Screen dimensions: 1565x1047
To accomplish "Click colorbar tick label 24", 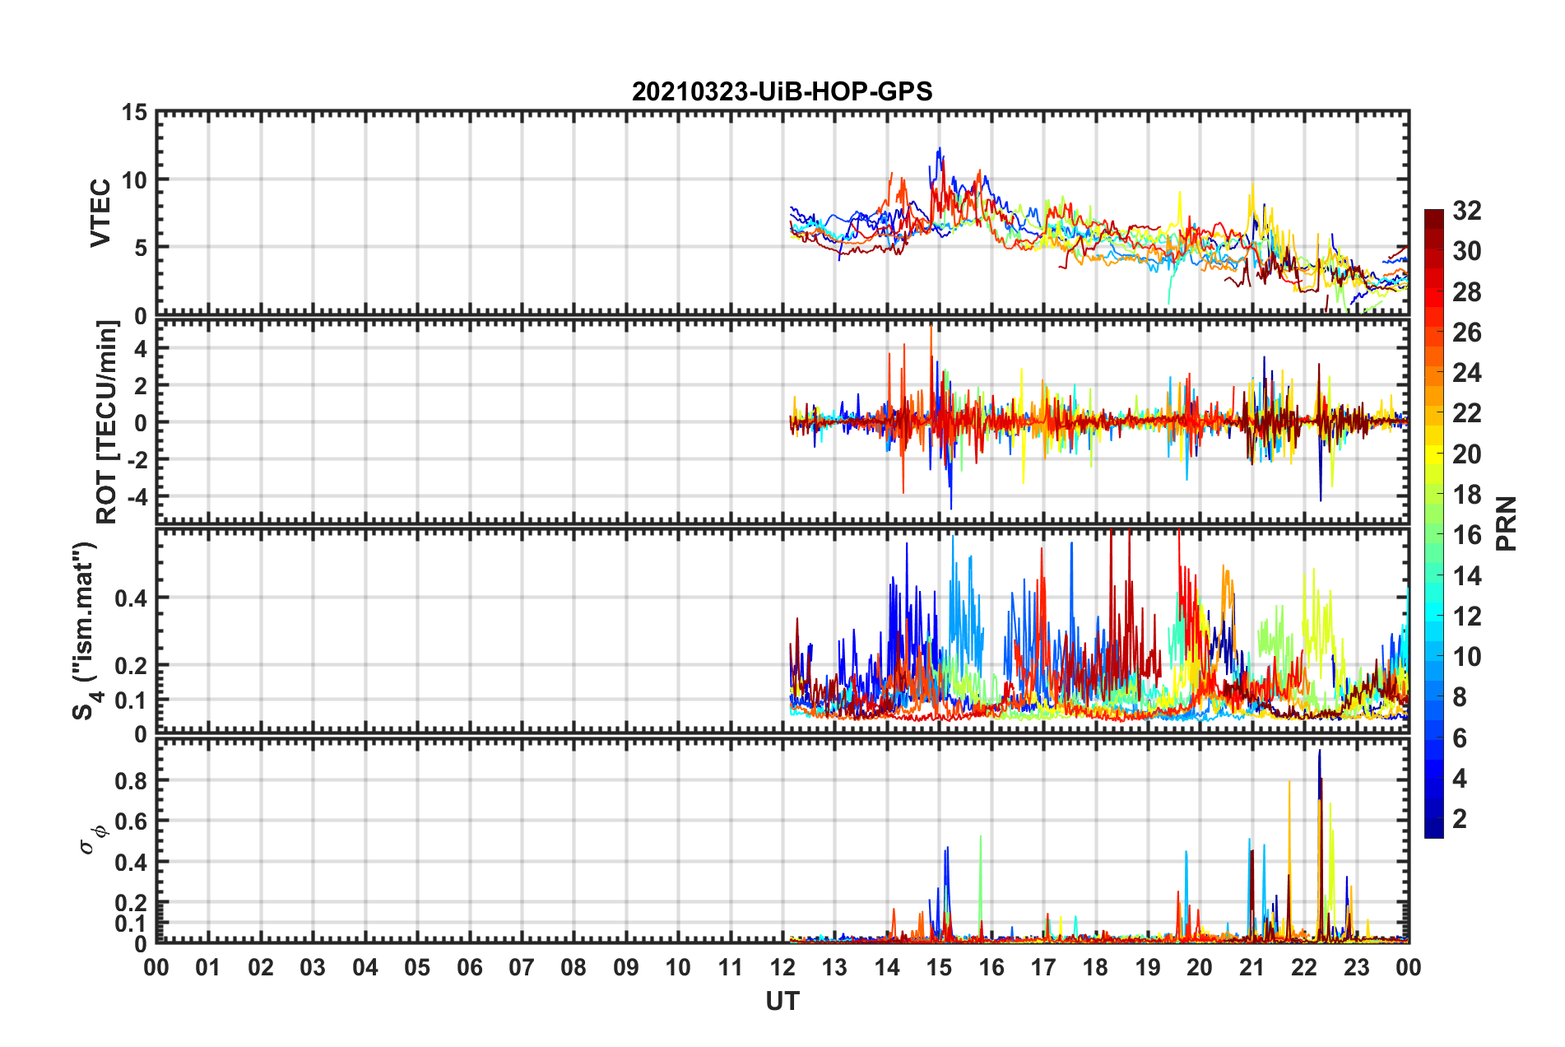I will (1466, 373).
